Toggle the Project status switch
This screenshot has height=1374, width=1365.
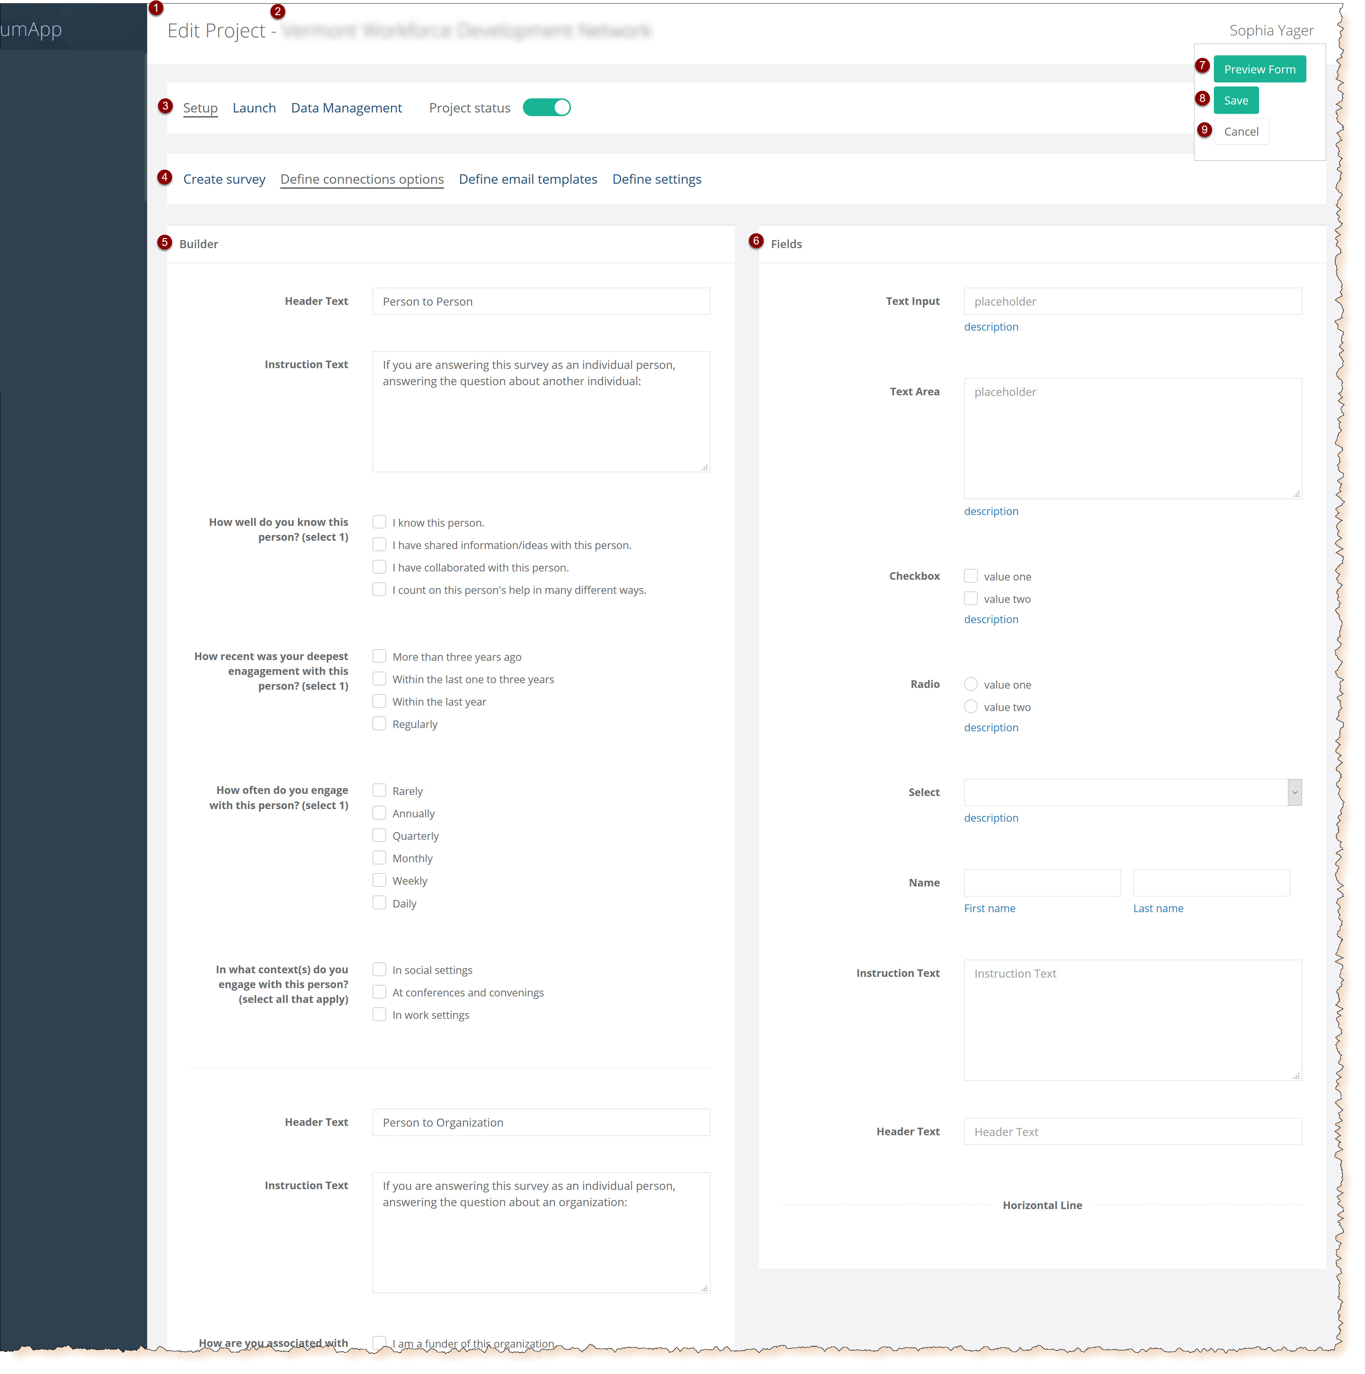(546, 107)
